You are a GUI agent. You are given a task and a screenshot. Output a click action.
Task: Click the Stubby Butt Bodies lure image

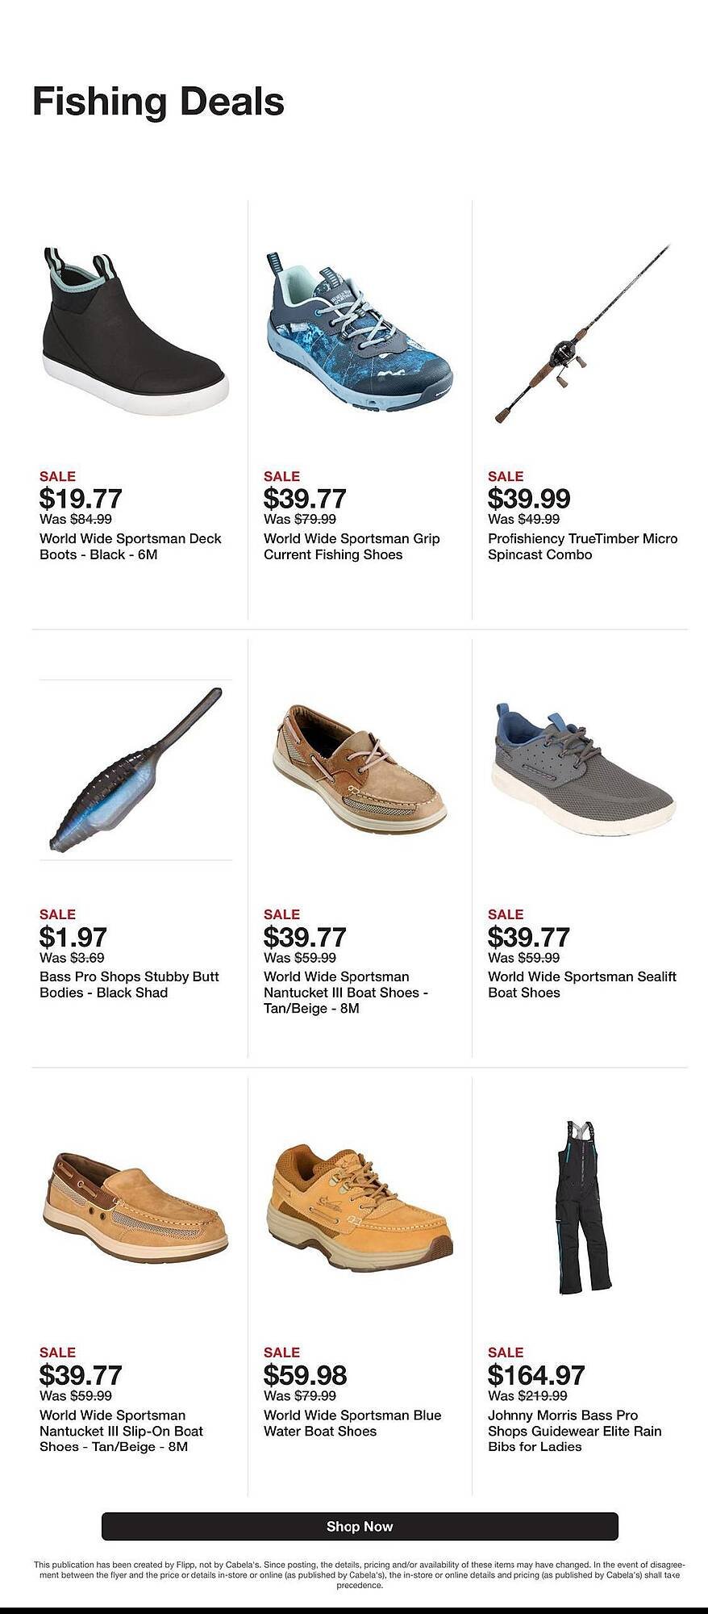point(135,771)
